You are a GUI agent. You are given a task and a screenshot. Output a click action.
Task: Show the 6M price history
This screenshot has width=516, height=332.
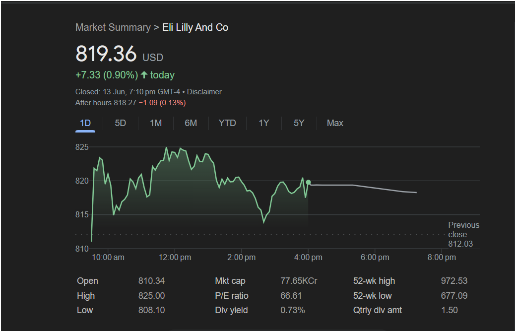(191, 124)
